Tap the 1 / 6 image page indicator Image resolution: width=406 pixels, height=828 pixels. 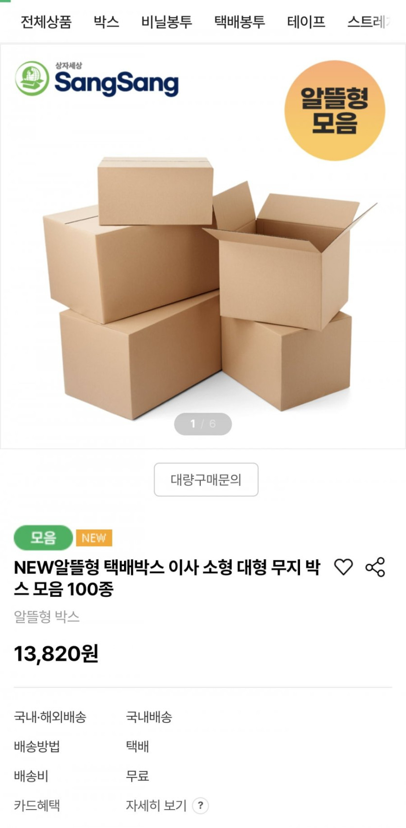point(203,424)
